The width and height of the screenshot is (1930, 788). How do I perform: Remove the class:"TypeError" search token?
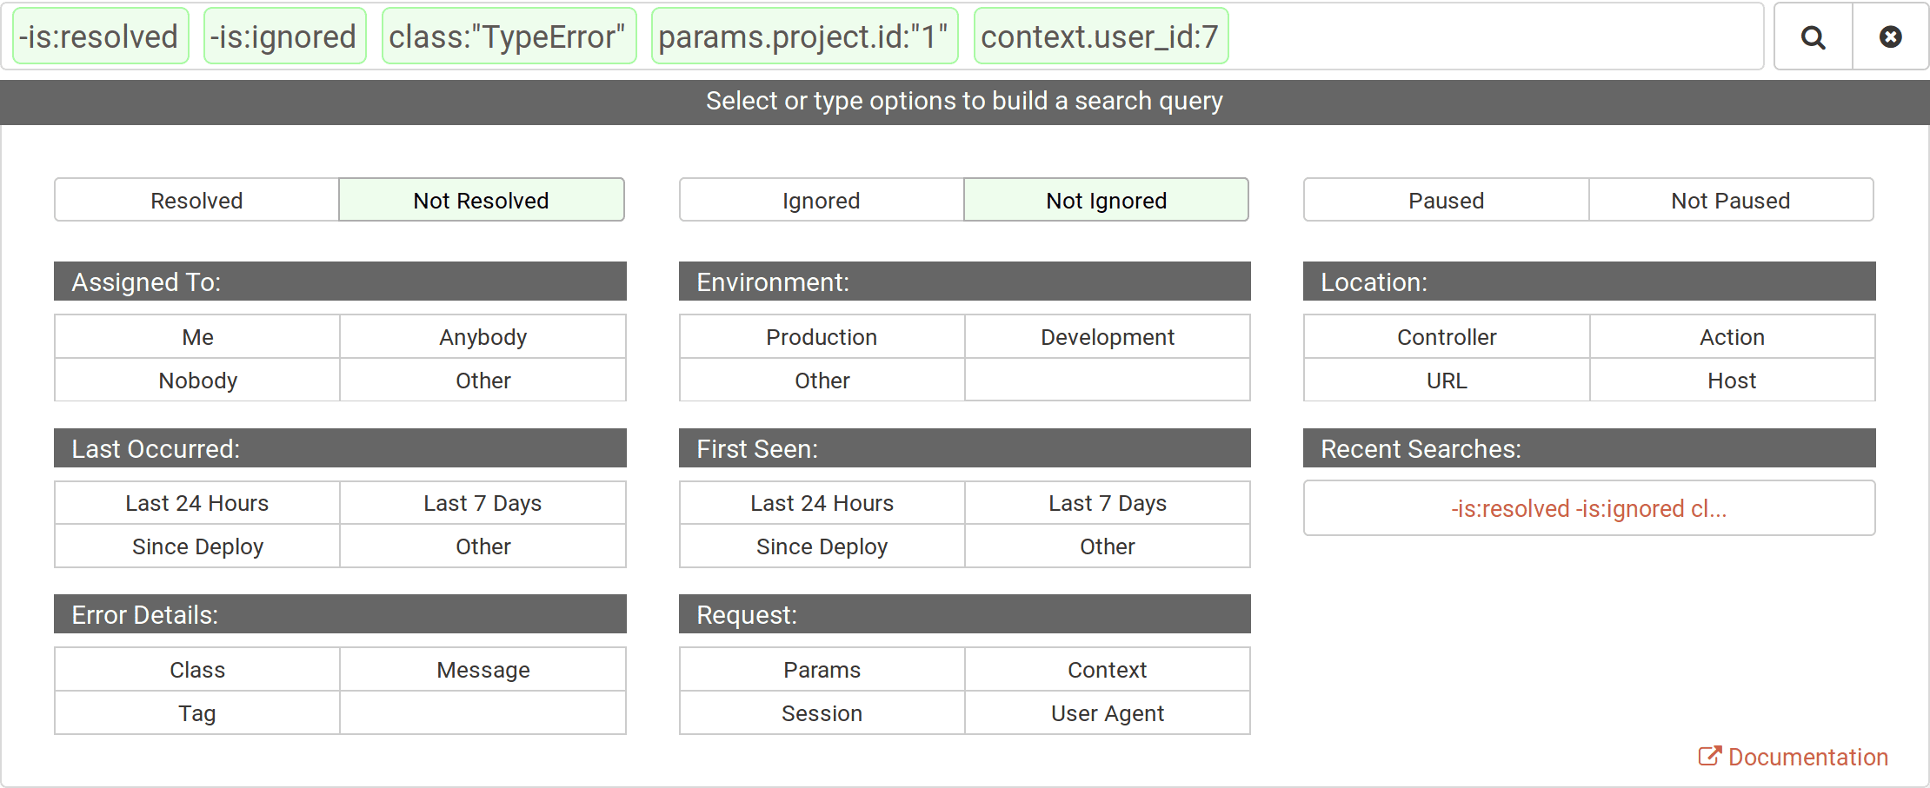pos(509,36)
